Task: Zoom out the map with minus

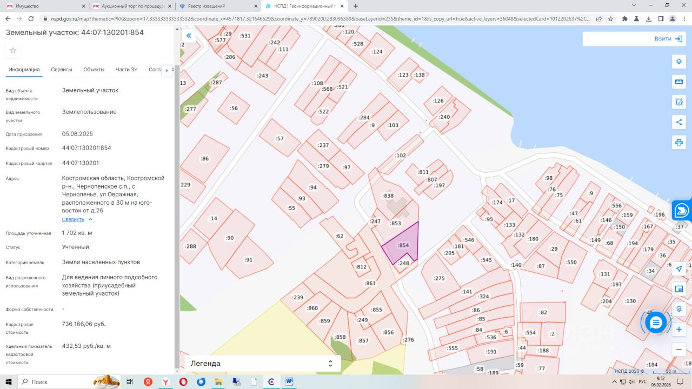Action: [679, 349]
